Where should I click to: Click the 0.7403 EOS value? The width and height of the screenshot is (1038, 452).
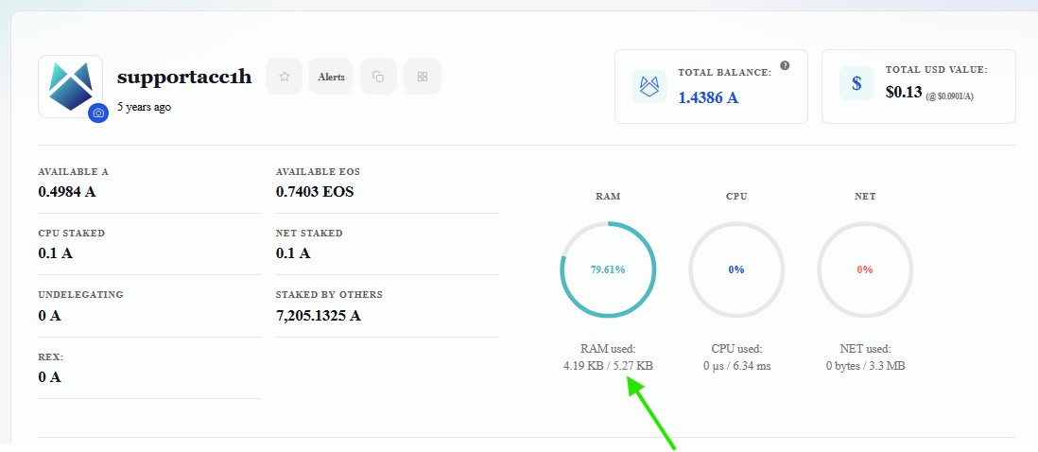[315, 192]
